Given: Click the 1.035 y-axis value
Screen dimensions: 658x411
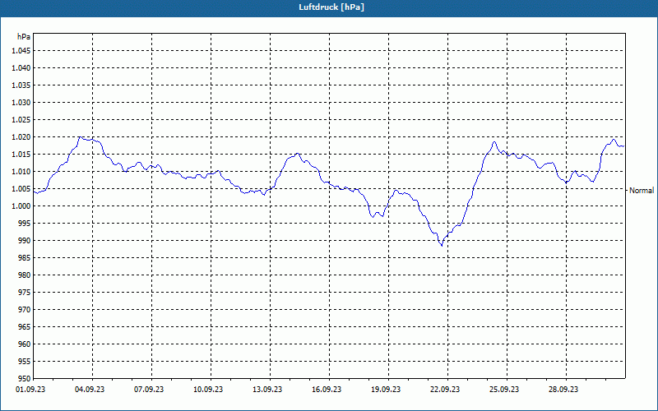Looking at the screenshot, I should (x=21, y=85).
